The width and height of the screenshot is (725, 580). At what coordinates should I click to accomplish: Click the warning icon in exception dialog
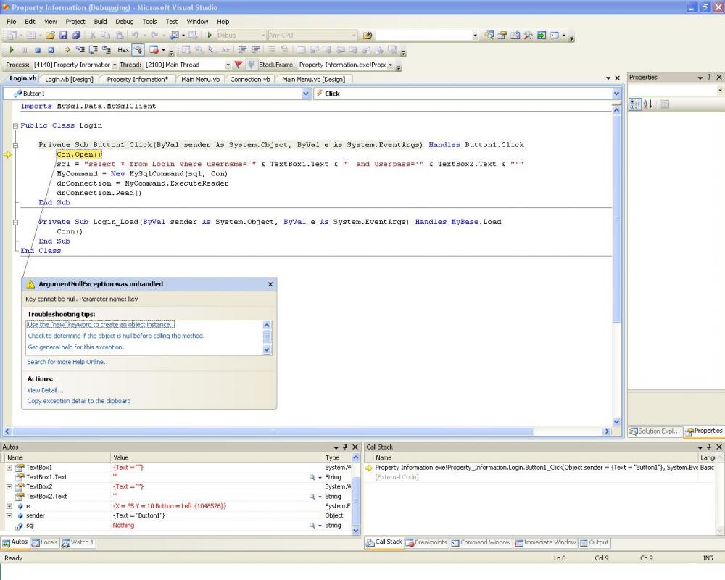tap(30, 284)
